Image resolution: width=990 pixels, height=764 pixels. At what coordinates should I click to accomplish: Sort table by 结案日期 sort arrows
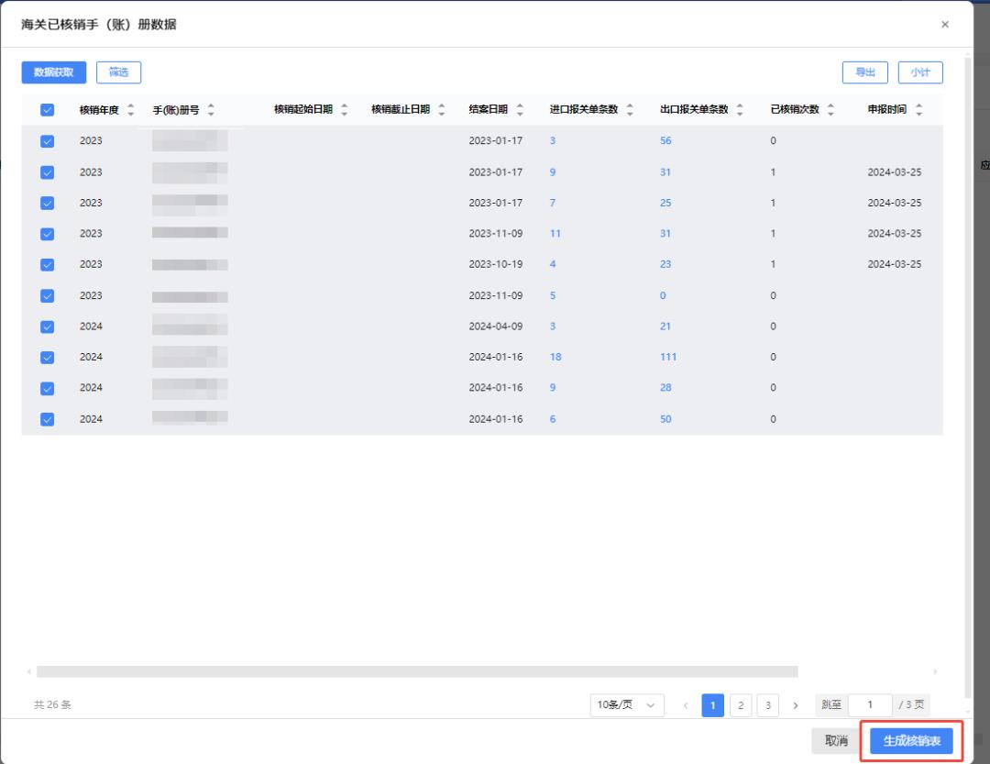coord(520,110)
